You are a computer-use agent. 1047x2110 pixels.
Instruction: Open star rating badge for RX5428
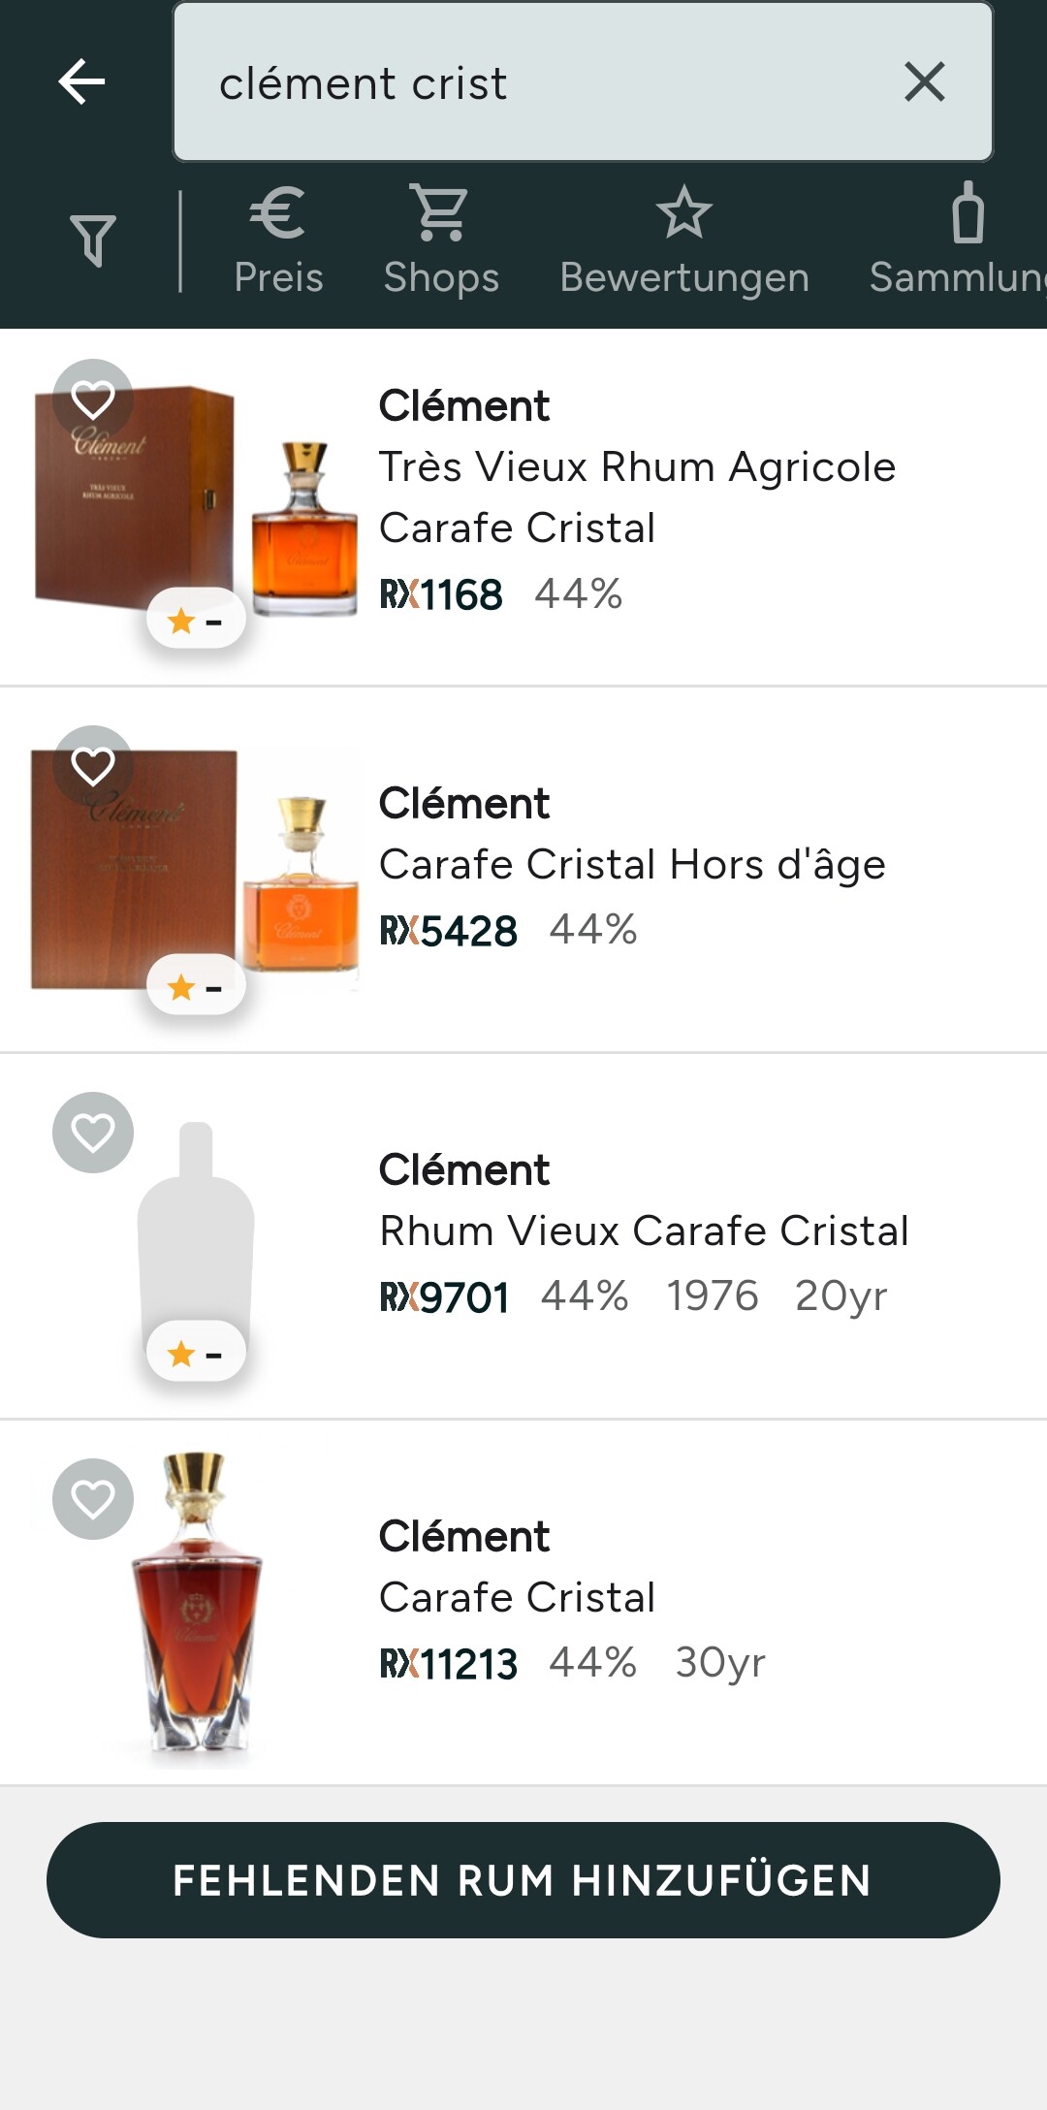(196, 987)
